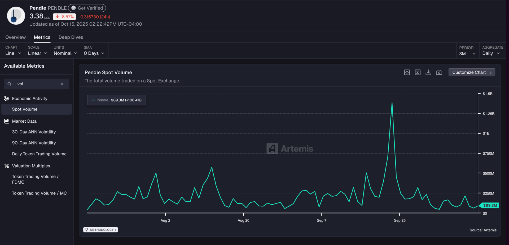Click the Economic Activity category icon
Screen dimensions: 509x245
click(x=7, y=99)
